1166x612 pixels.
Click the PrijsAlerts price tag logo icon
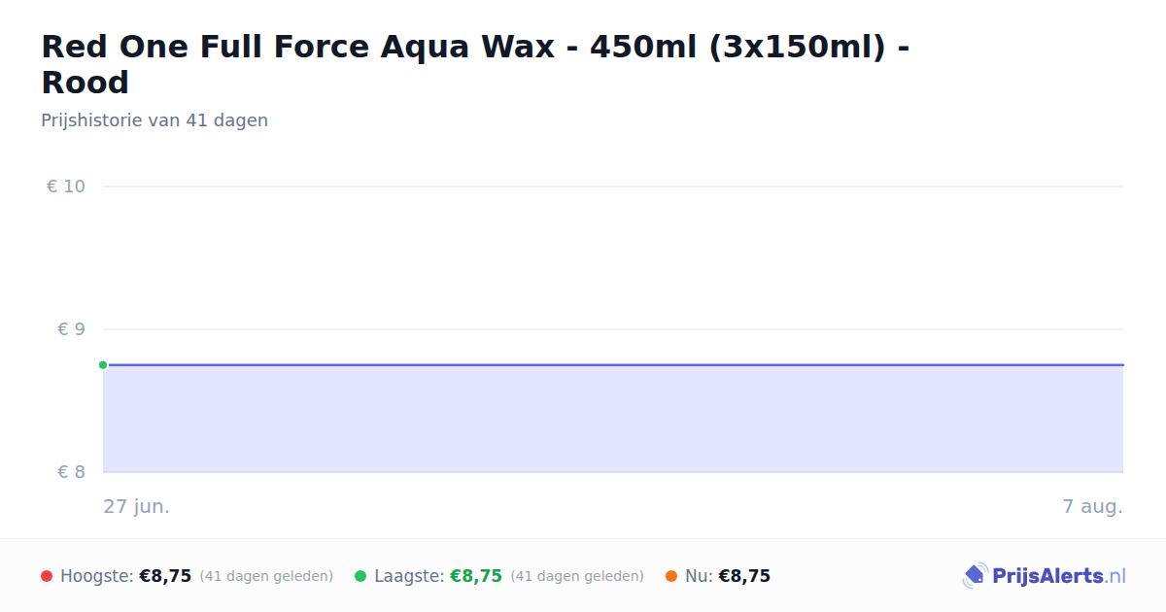click(975, 576)
